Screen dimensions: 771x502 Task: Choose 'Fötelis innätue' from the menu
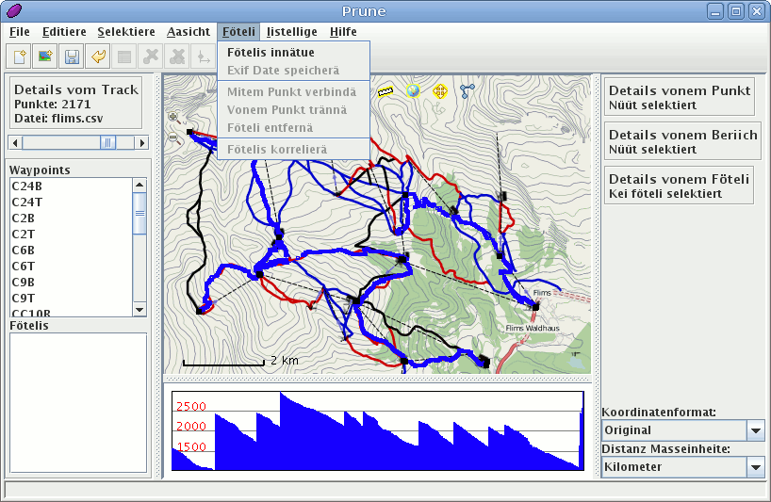pyautogui.click(x=271, y=53)
